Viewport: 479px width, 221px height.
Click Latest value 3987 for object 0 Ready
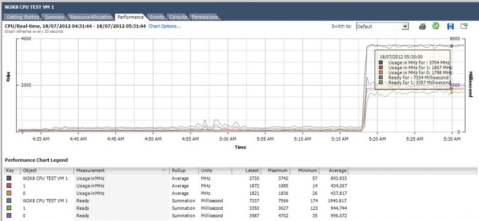click(254, 216)
